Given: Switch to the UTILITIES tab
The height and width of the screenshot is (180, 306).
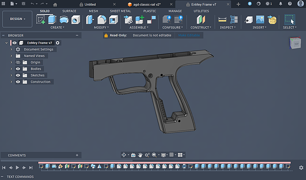Looking at the screenshot, I should click(x=201, y=11).
